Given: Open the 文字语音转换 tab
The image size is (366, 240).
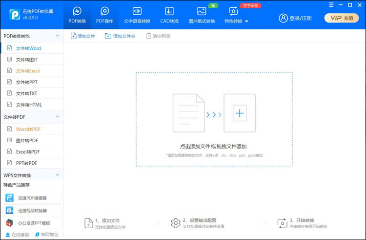Looking at the screenshot, I should pyautogui.click(x=137, y=15).
